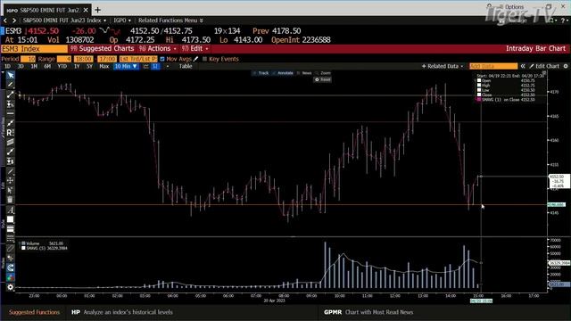Open GPMR Chart with Most Read News
The image size is (571, 321).
(x=368, y=312)
